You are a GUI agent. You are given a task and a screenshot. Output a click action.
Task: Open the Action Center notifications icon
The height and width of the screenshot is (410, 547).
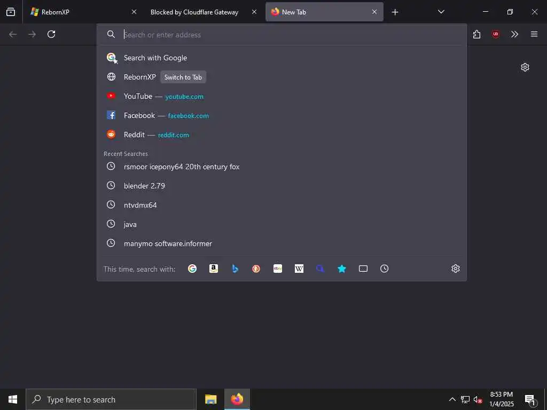(530, 399)
